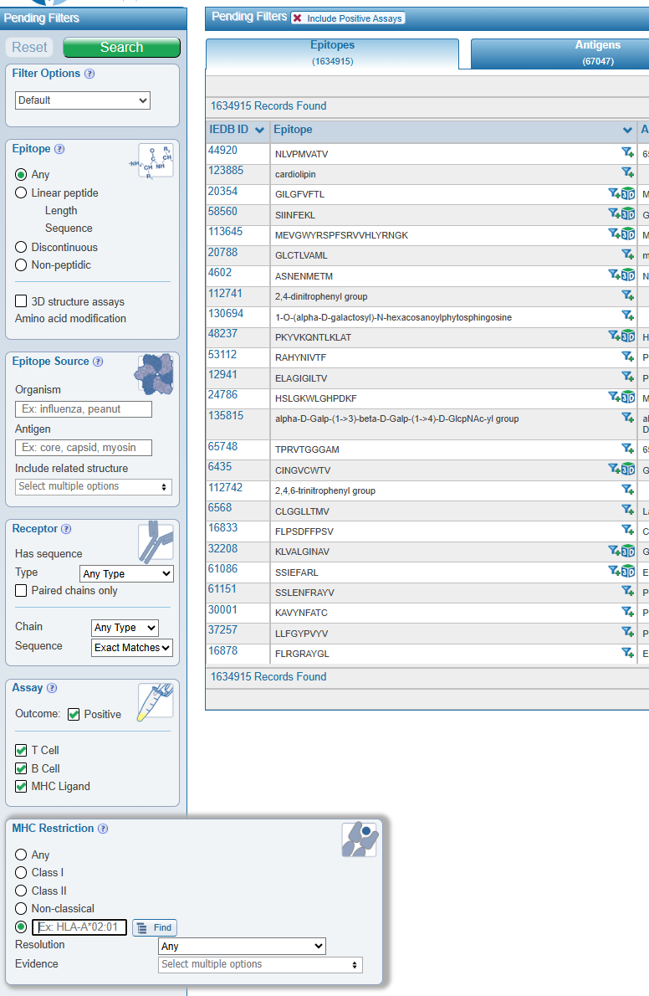Click help icon beside Filter Options
The image size is (649, 996).
pyautogui.click(x=89, y=74)
